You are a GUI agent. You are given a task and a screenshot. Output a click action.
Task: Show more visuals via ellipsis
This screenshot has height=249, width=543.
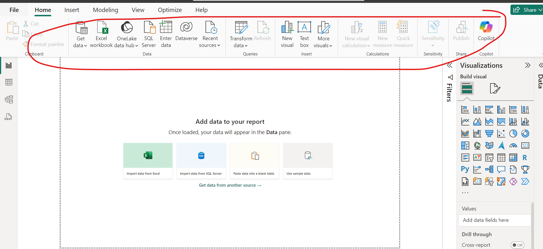[465, 193]
